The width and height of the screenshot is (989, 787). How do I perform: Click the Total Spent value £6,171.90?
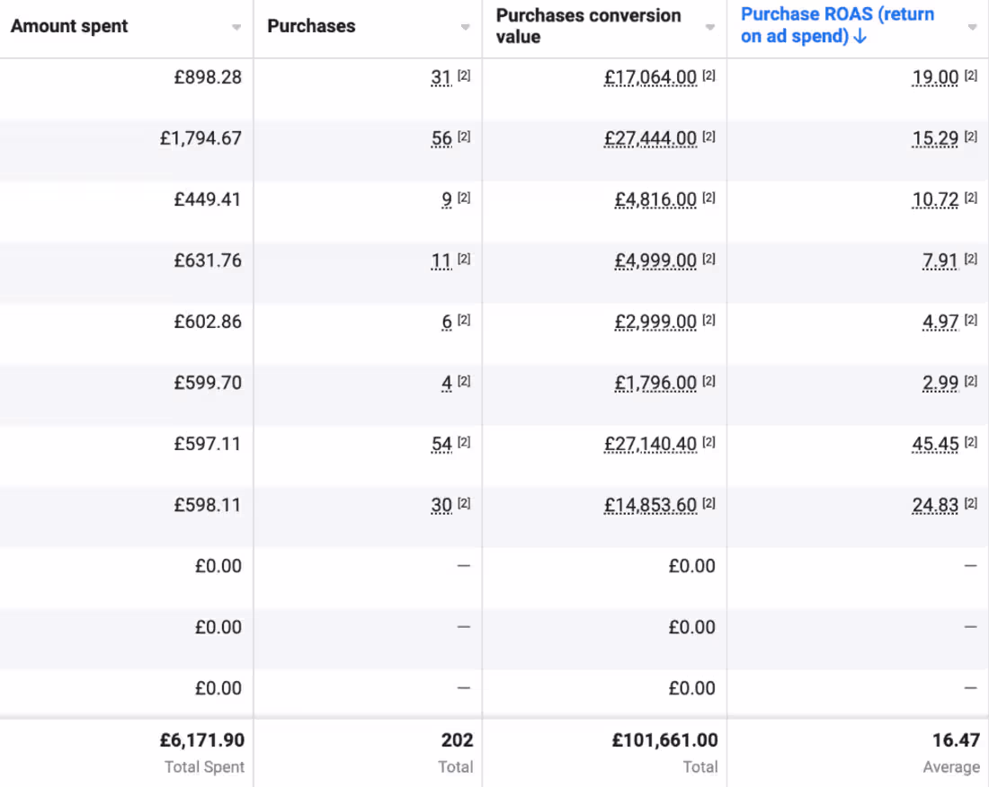tap(202, 739)
